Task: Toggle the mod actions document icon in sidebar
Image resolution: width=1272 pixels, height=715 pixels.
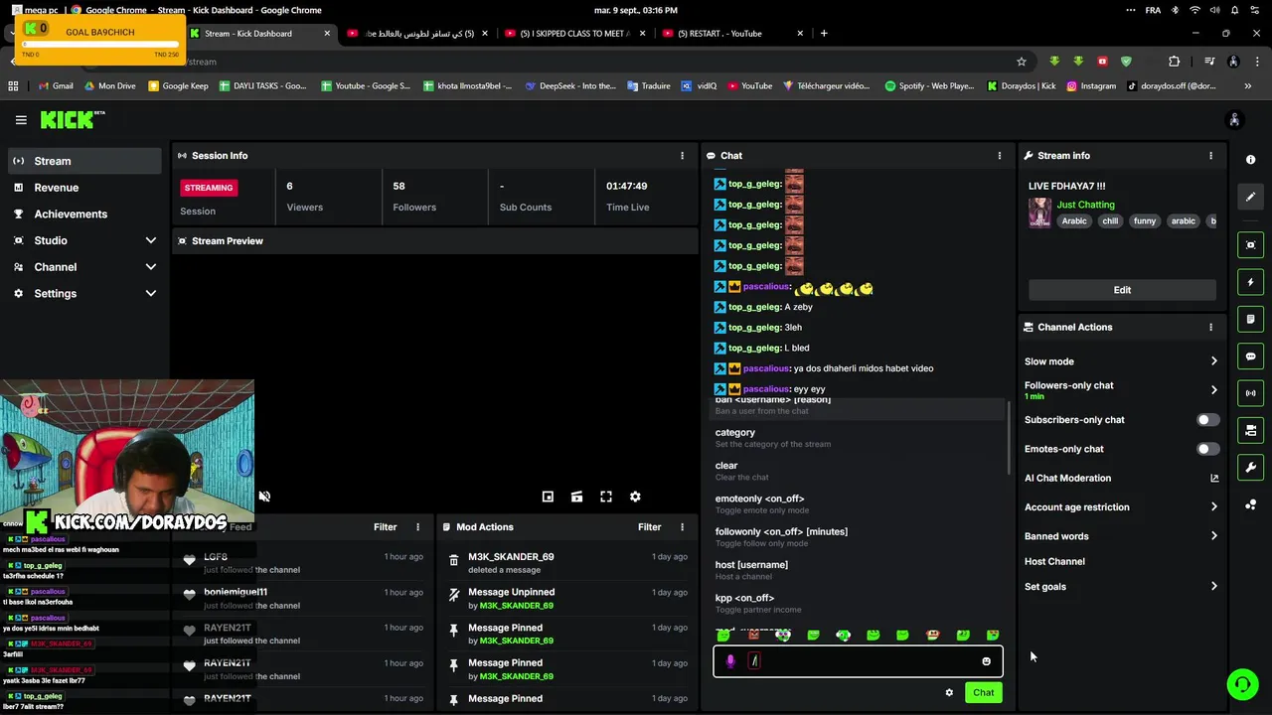Action: coord(1250,319)
